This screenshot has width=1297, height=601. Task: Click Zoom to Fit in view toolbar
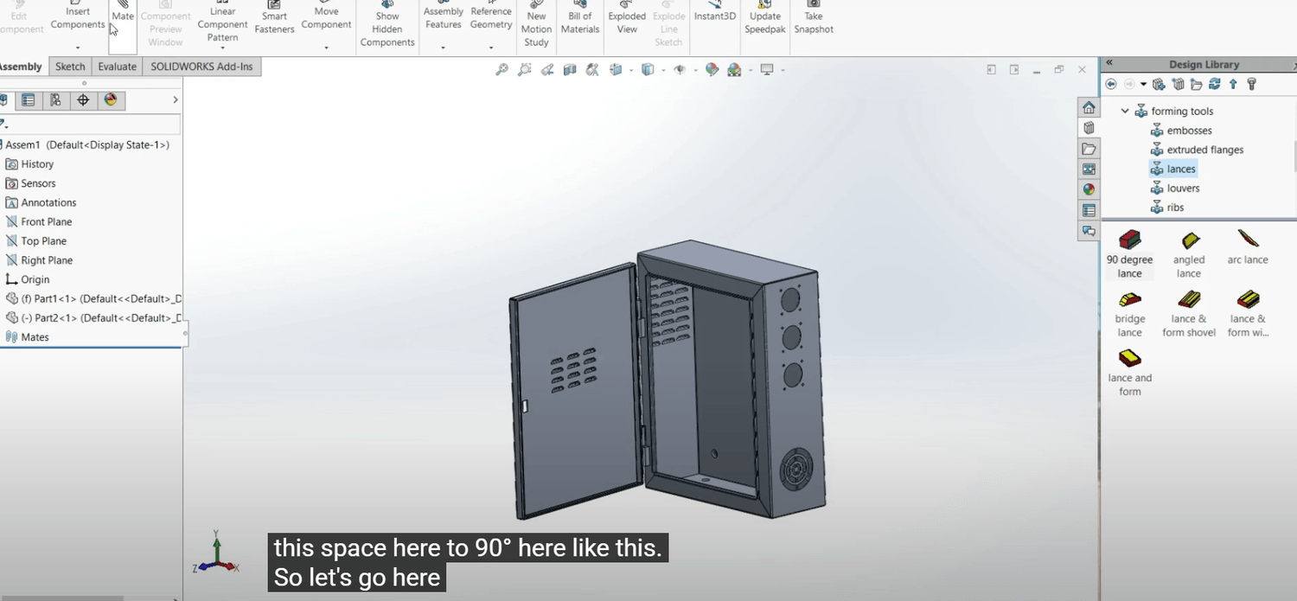coord(502,70)
